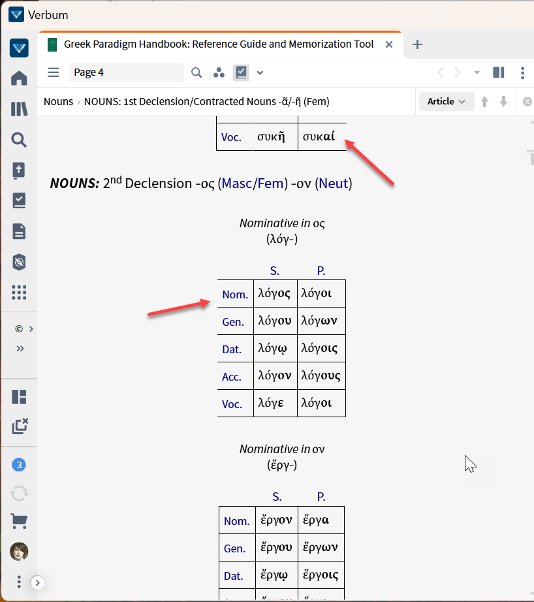Open the Verbum home page icon

pos(19,78)
